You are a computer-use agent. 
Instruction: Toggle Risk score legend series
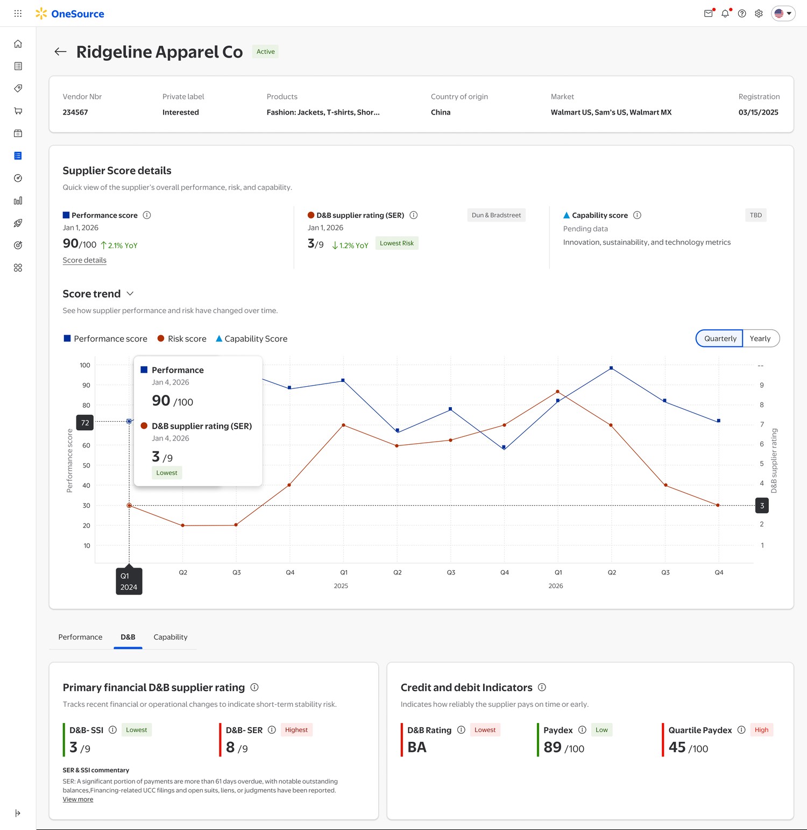(182, 339)
